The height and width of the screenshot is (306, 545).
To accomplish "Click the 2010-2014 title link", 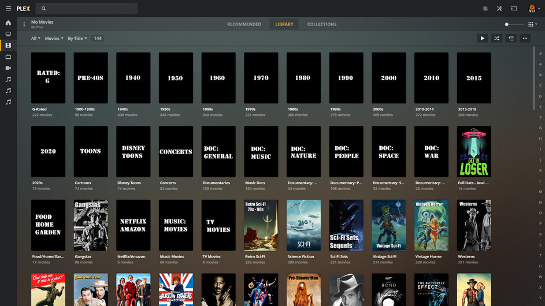I will [x=424, y=109].
